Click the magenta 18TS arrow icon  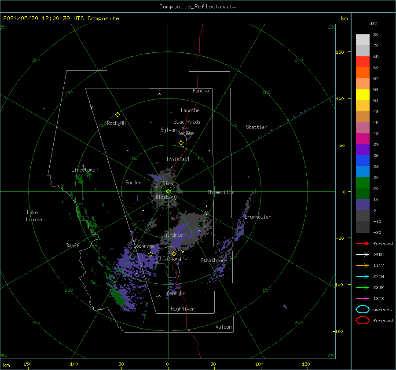tap(363, 299)
